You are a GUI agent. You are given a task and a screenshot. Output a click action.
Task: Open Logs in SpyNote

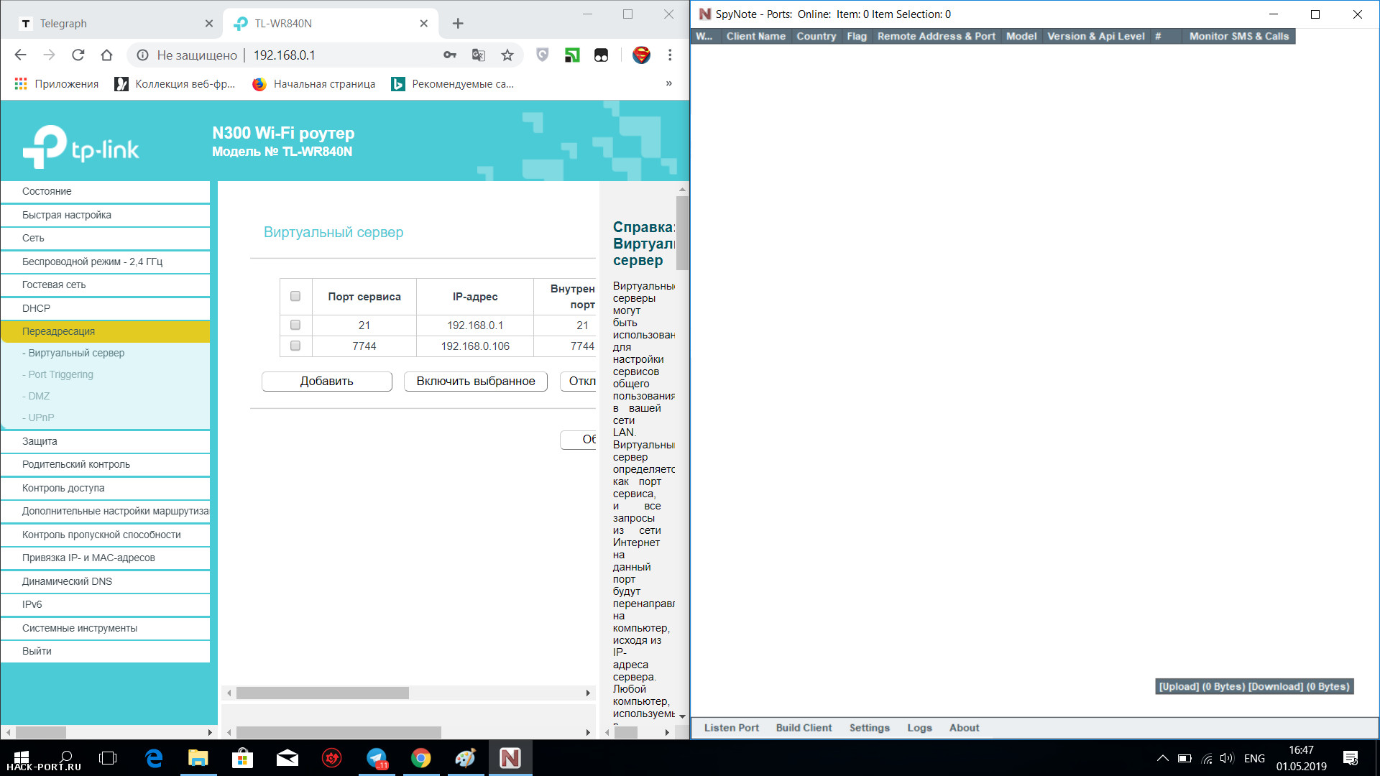click(919, 728)
